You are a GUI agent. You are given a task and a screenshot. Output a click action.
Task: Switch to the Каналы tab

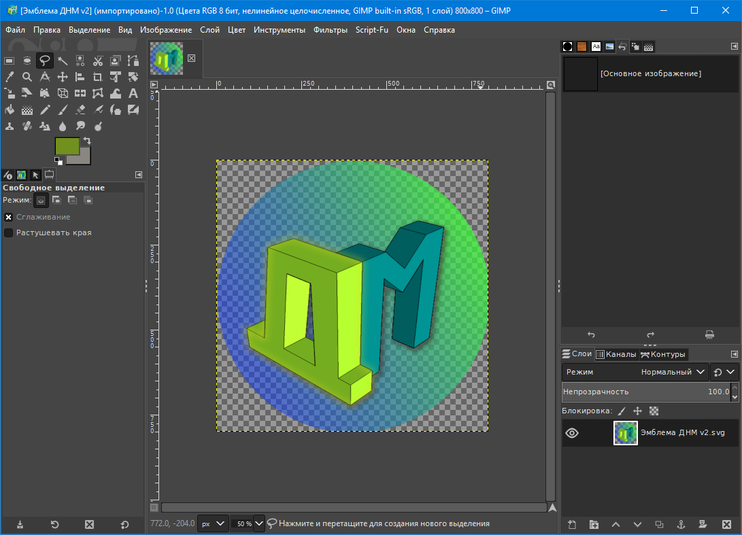tap(617, 354)
